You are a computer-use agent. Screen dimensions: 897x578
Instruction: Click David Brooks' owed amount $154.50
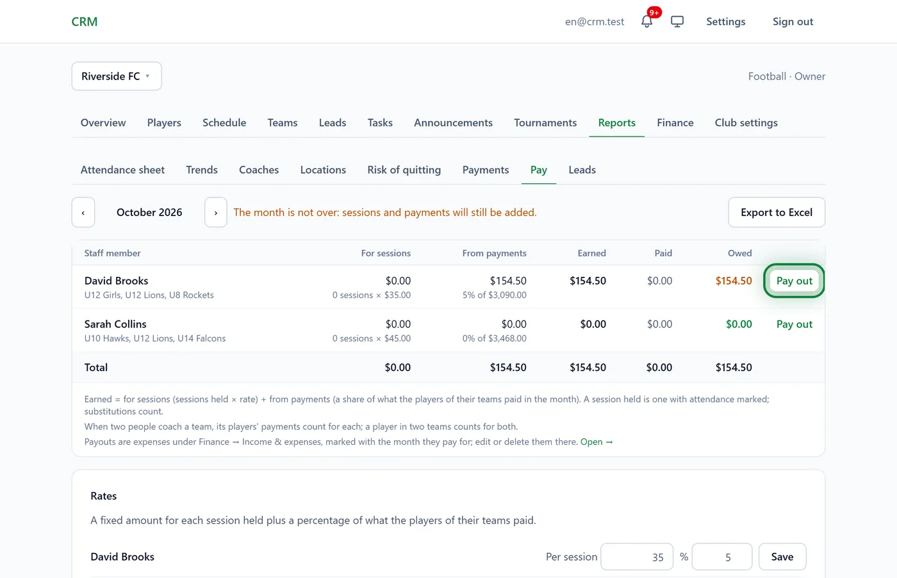(x=734, y=281)
